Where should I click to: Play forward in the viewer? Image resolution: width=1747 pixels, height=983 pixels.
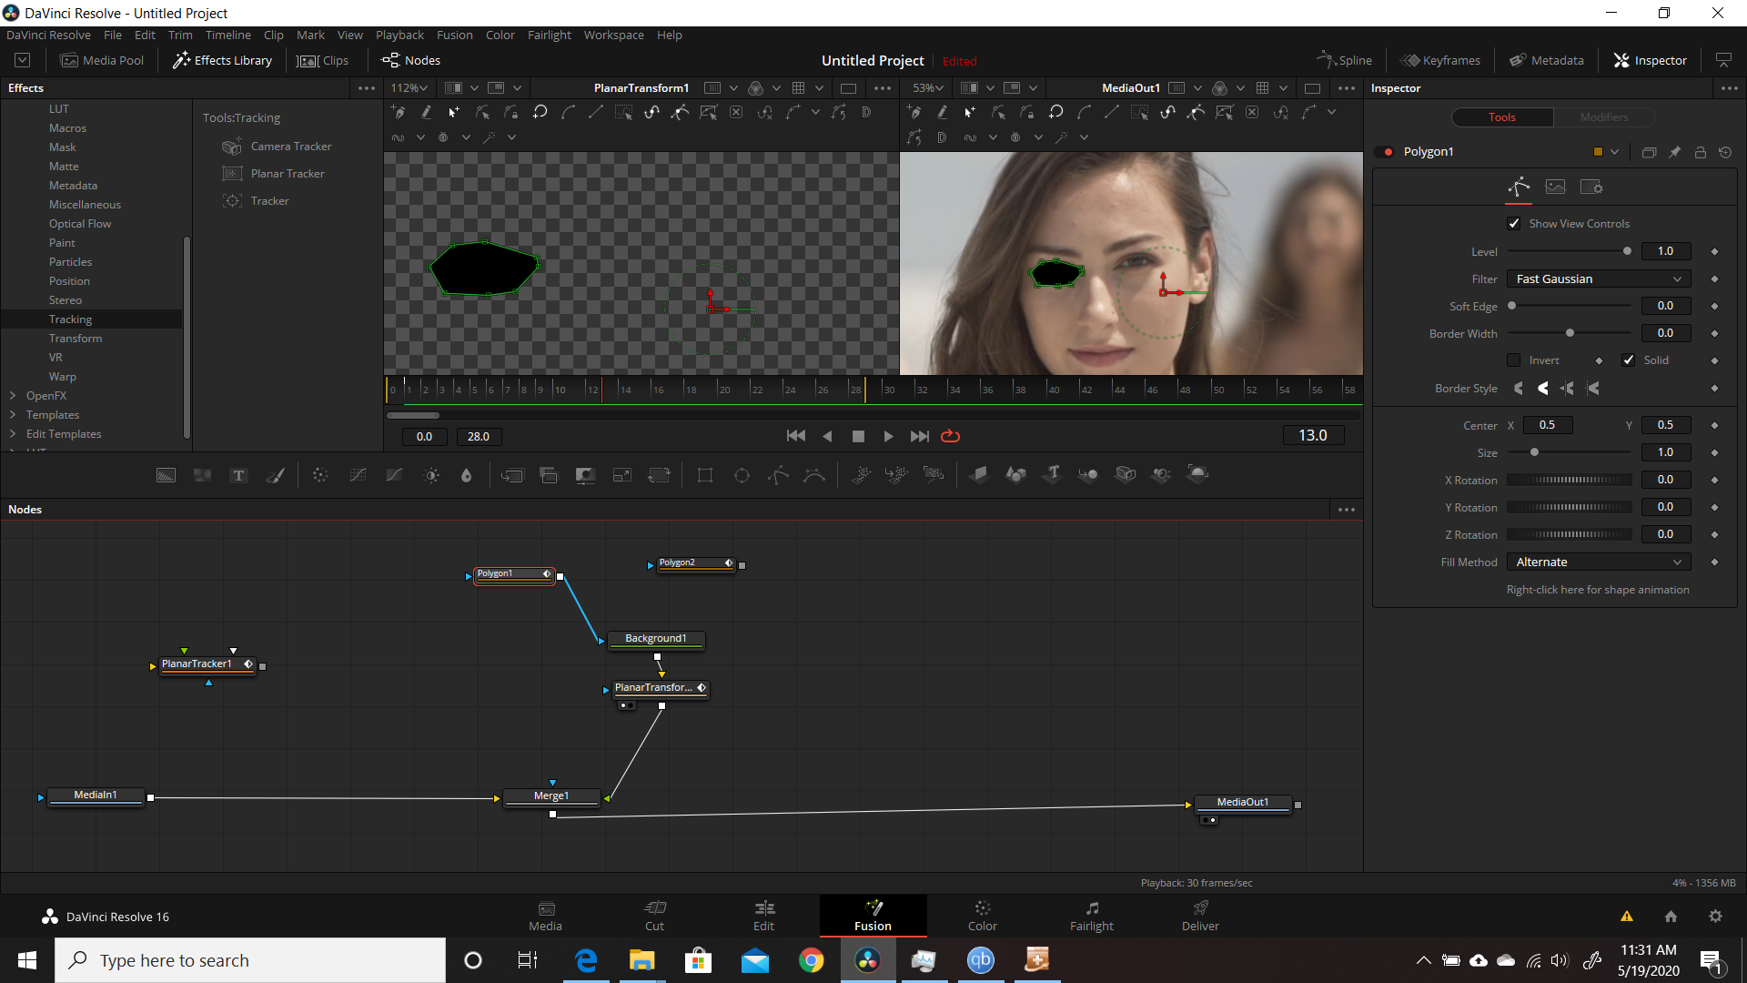(x=888, y=436)
